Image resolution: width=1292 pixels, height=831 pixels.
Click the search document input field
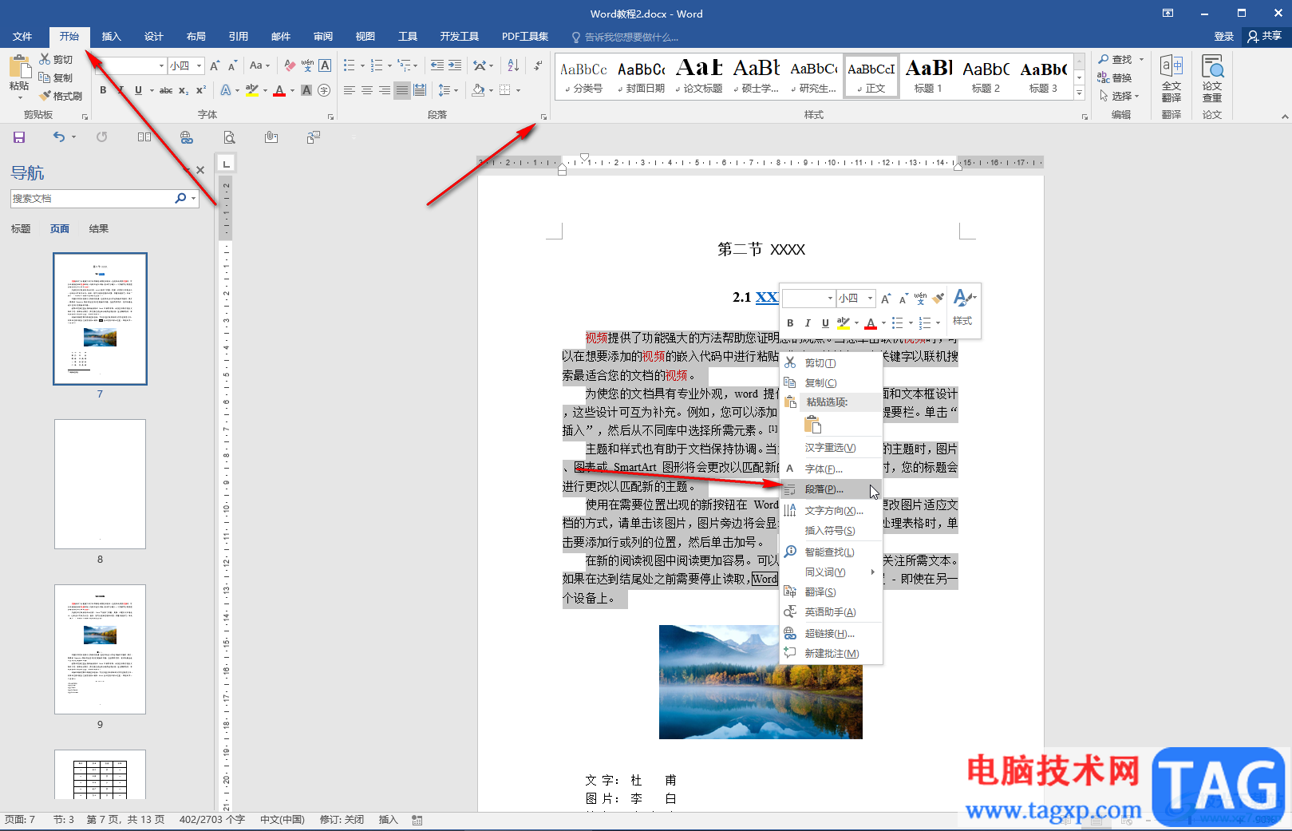(92, 199)
